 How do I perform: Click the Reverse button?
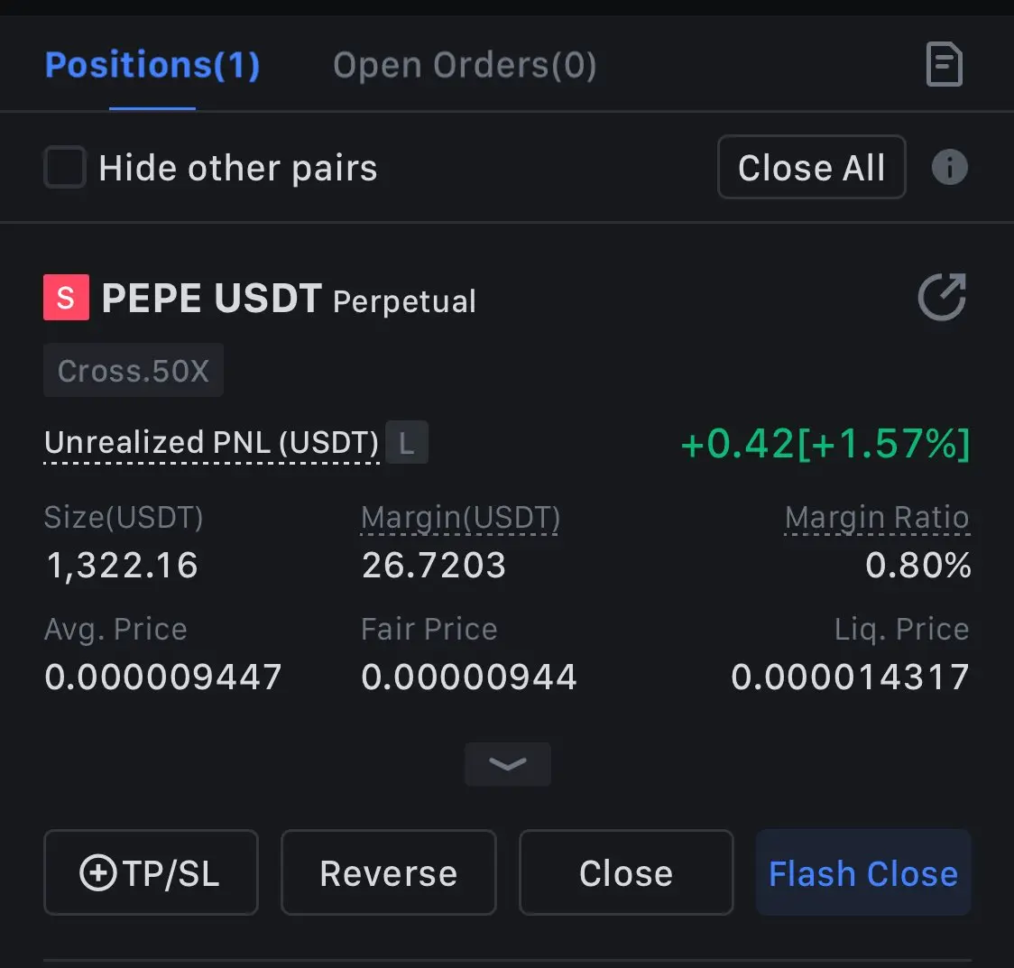[x=389, y=872]
